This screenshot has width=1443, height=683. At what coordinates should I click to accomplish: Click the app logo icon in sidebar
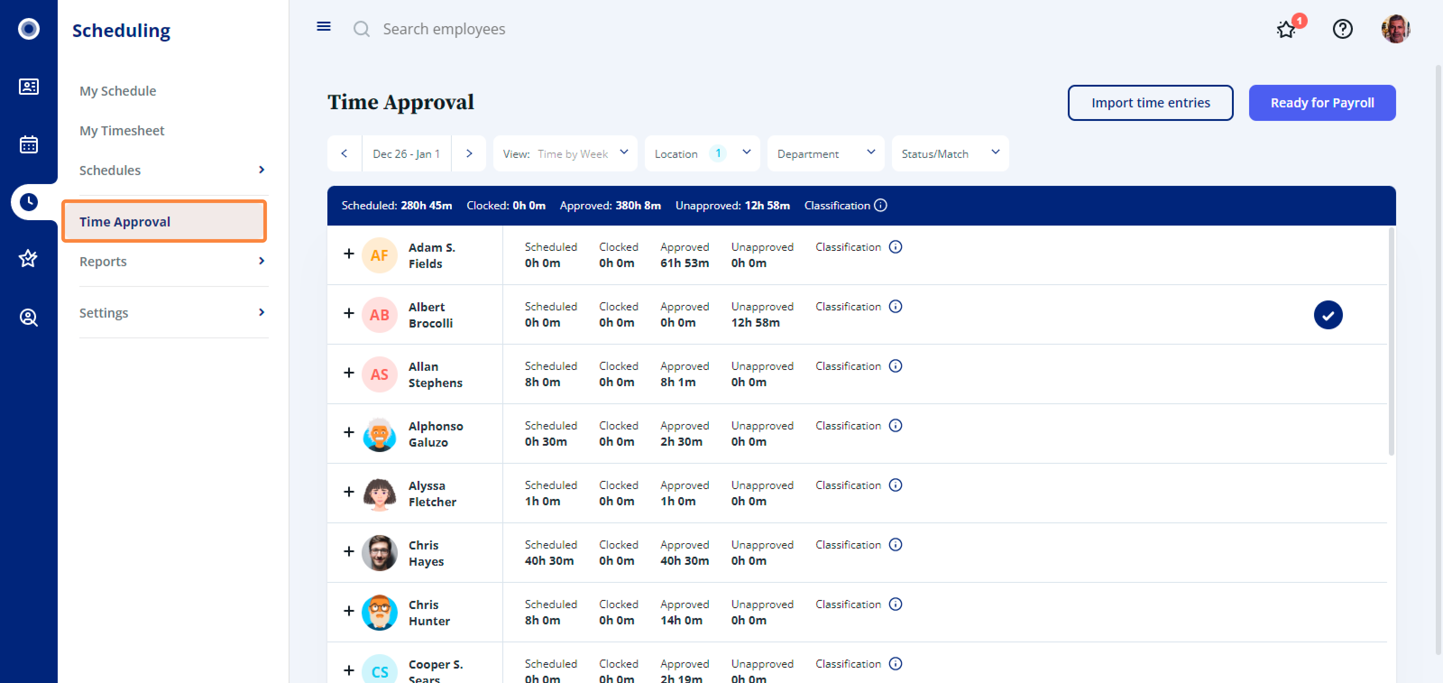click(x=28, y=28)
